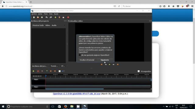Open the Firefox hamburger menu
Viewport: 195px width, 109px height.
click(192, 6)
